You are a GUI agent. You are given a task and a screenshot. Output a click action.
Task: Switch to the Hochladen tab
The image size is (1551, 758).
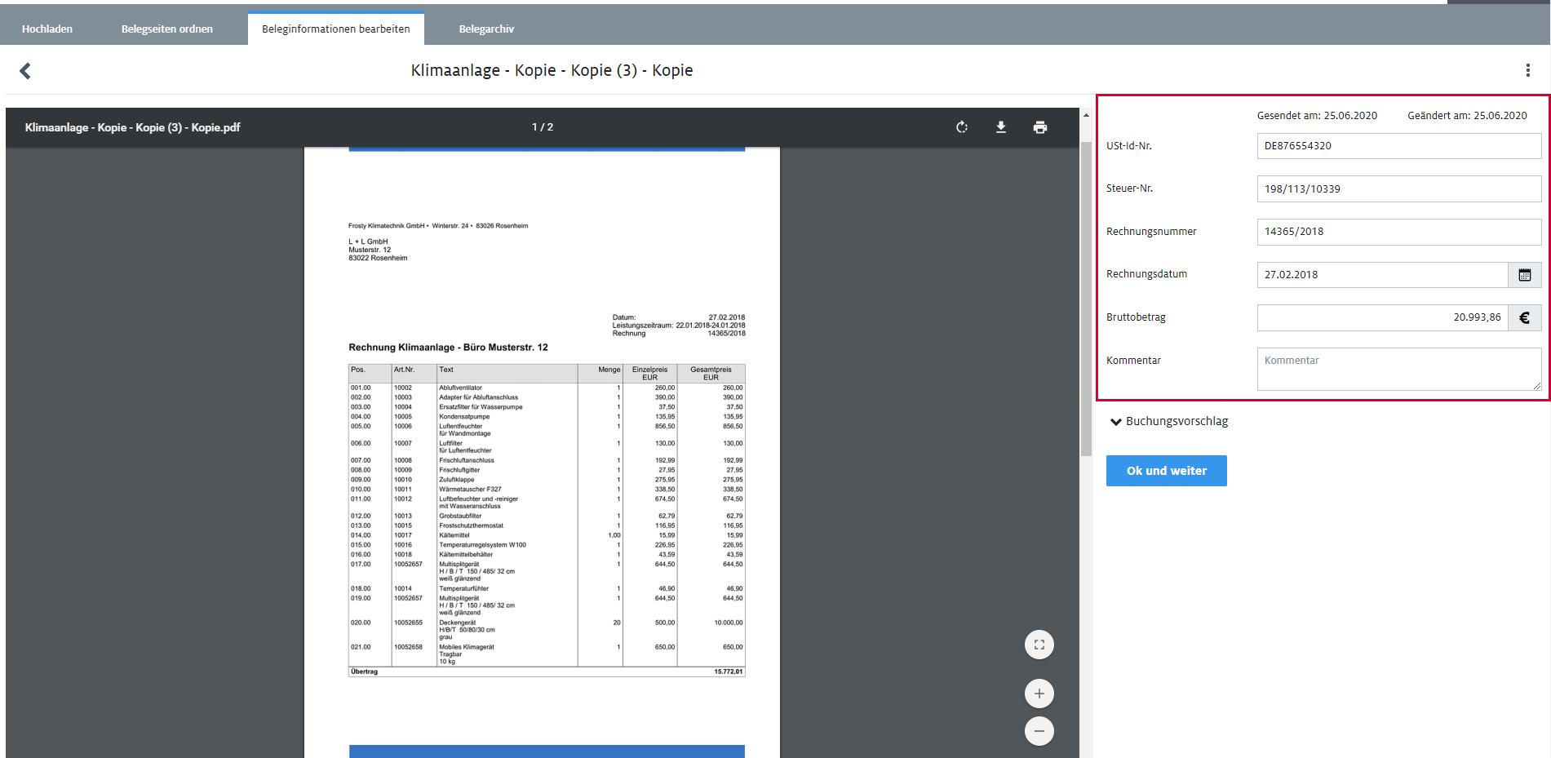pyautogui.click(x=47, y=29)
